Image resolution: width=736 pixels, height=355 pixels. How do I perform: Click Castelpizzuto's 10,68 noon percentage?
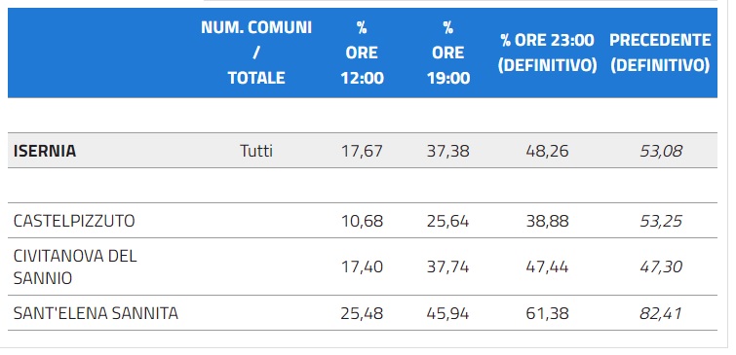[362, 221]
